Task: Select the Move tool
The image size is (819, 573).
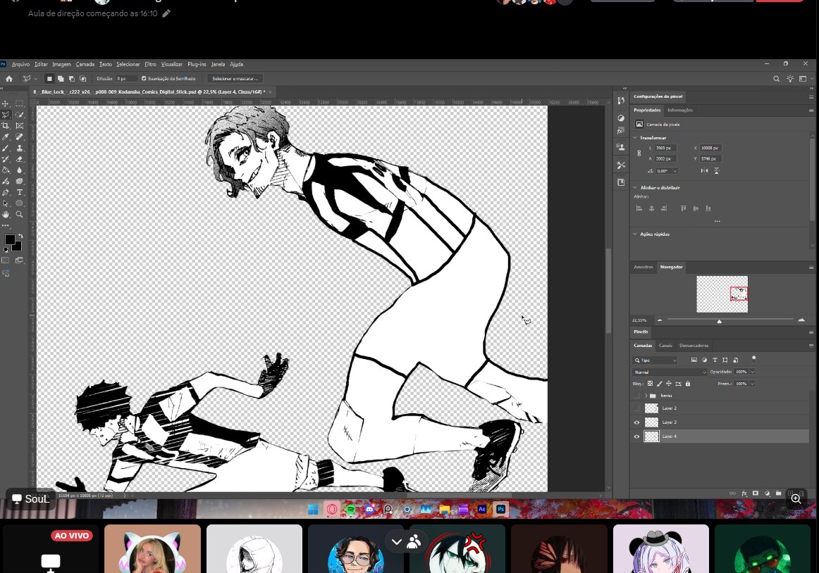Action: coord(6,103)
